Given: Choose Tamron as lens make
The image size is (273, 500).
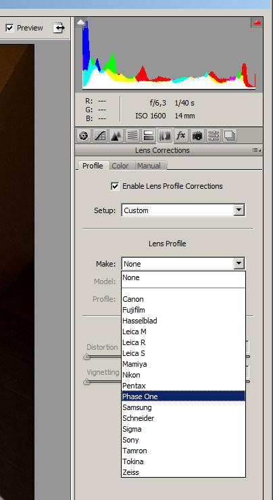Looking at the screenshot, I should pos(183,451).
